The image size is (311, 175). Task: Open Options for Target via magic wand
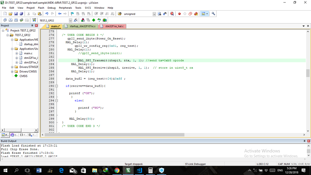(76, 20)
